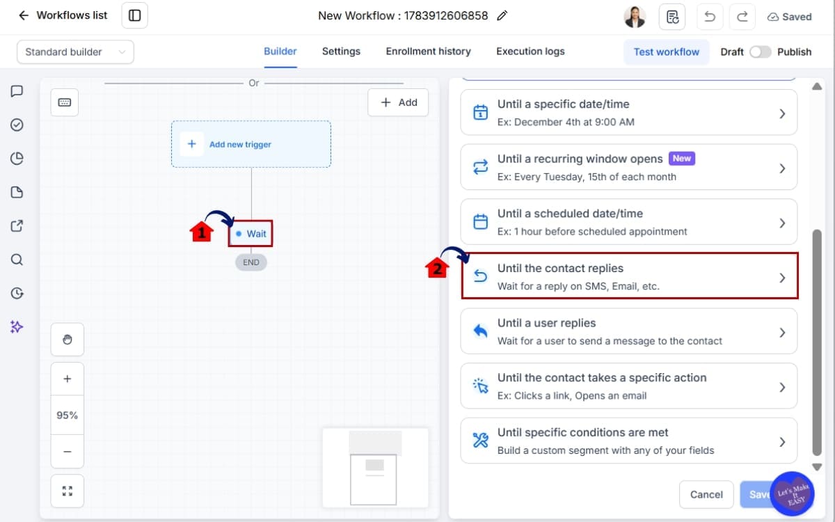Image resolution: width=835 pixels, height=522 pixels.
Task: Edit workflow name with pencil icon
Action: click(x=502, y=15)
